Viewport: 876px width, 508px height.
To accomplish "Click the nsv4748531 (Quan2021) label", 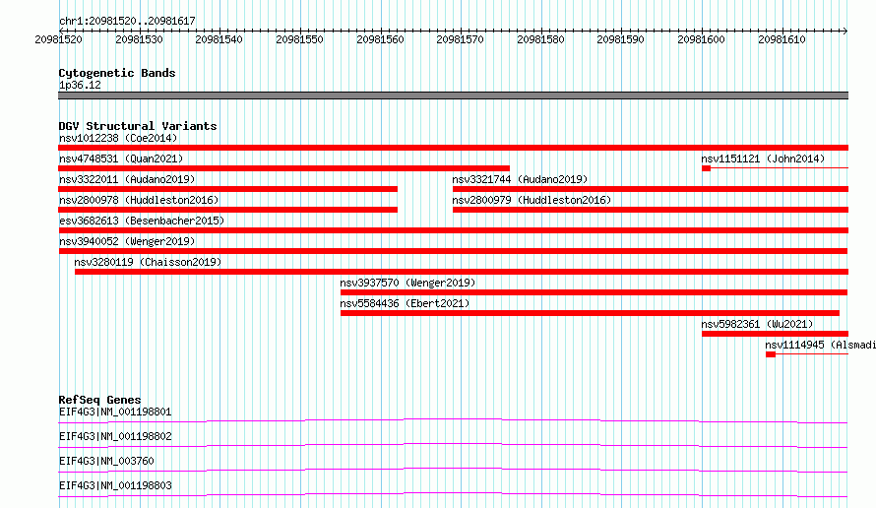I will coord(121,159).
